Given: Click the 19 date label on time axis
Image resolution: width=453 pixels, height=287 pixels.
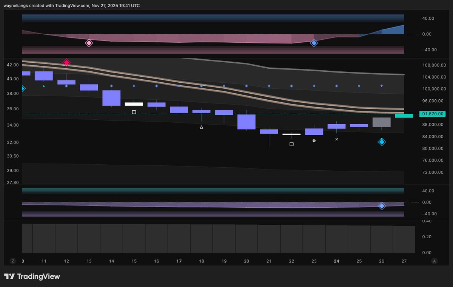Looking at the screenshot, I should (x=224, y=261).
